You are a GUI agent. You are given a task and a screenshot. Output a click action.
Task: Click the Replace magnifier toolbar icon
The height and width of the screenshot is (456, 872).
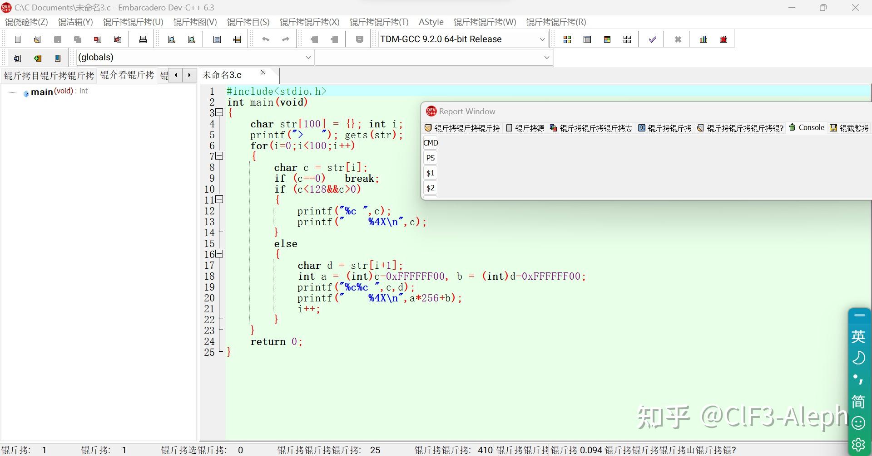192,39
